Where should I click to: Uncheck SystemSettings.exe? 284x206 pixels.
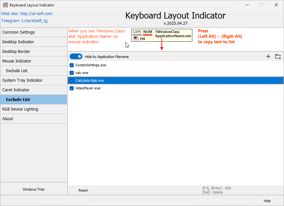[x=71, y=65]
